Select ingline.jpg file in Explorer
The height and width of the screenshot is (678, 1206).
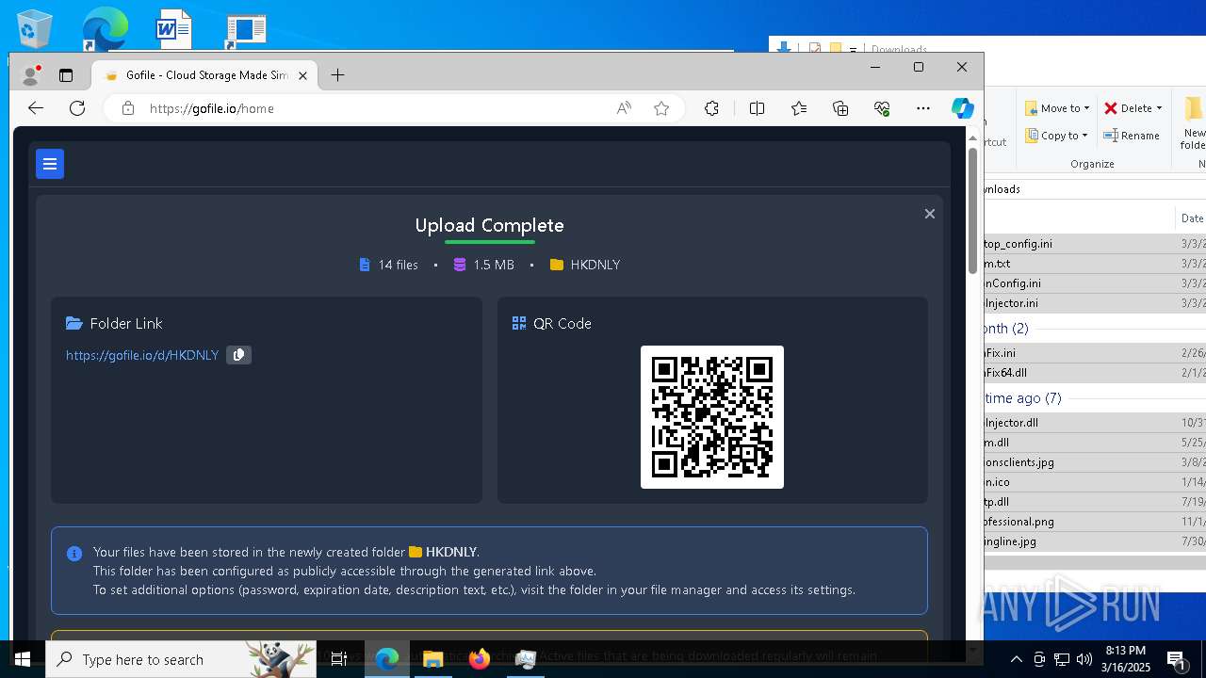click(x=1095, y=541)
